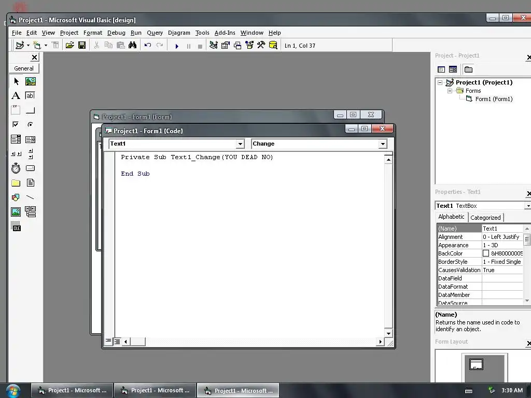
Task: Click the BackColor white swatch
Action: pyautogui.click(x=485, y=253)
